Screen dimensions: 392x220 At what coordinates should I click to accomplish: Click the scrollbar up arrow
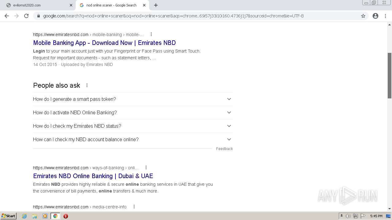[390, 24]
